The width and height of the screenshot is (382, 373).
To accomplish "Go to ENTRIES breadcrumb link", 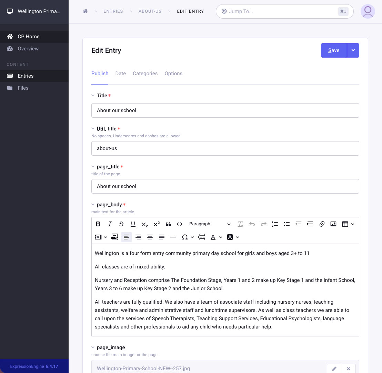I will click(113, 11).
